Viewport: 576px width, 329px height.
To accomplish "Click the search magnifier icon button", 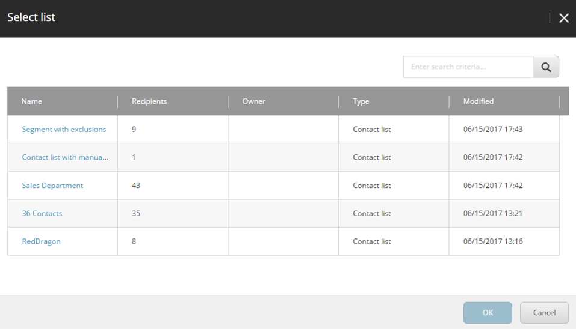I will point(547,67).
